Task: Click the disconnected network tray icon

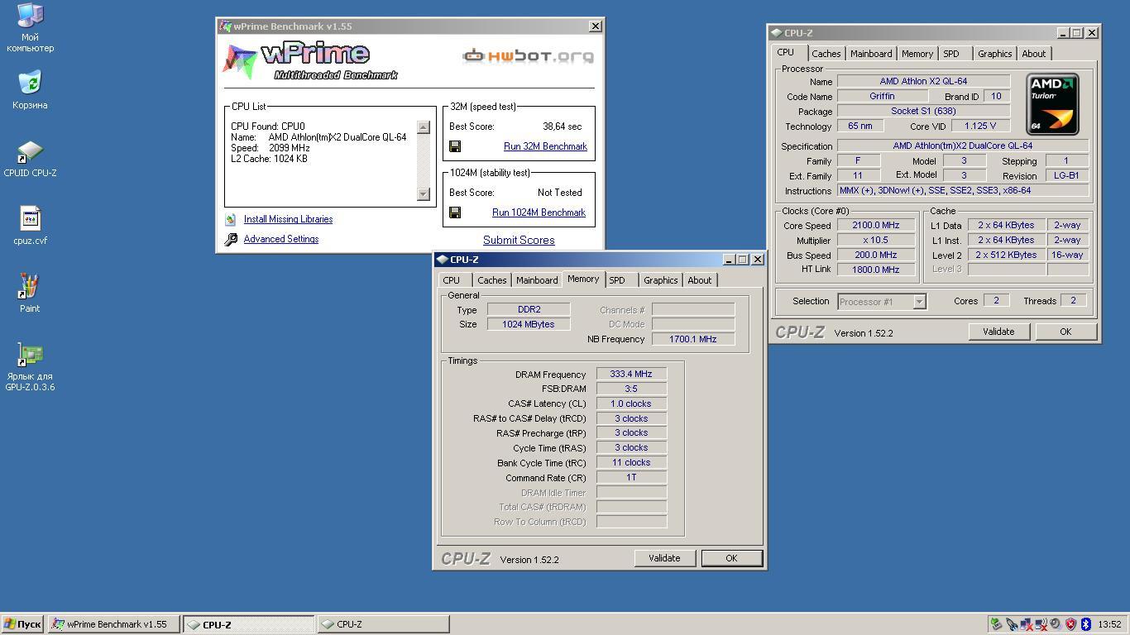Action: (1027, 624)
